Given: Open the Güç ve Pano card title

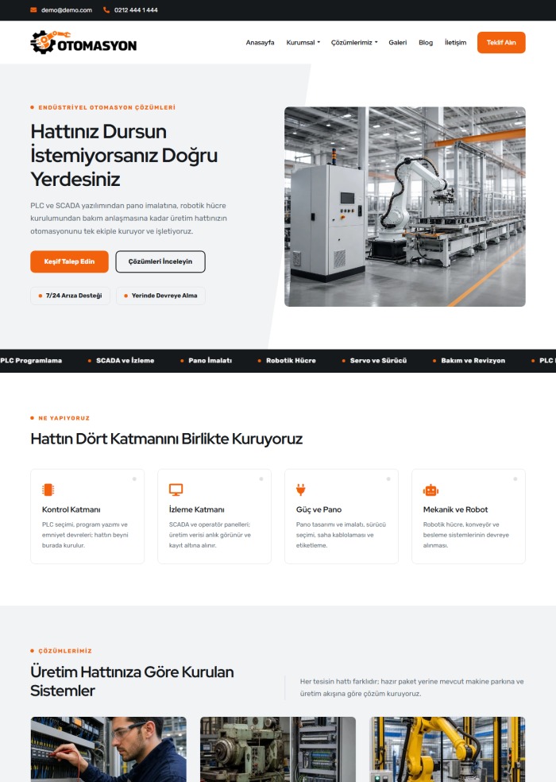Looking at the screenshot, I should tap(319, 509).
